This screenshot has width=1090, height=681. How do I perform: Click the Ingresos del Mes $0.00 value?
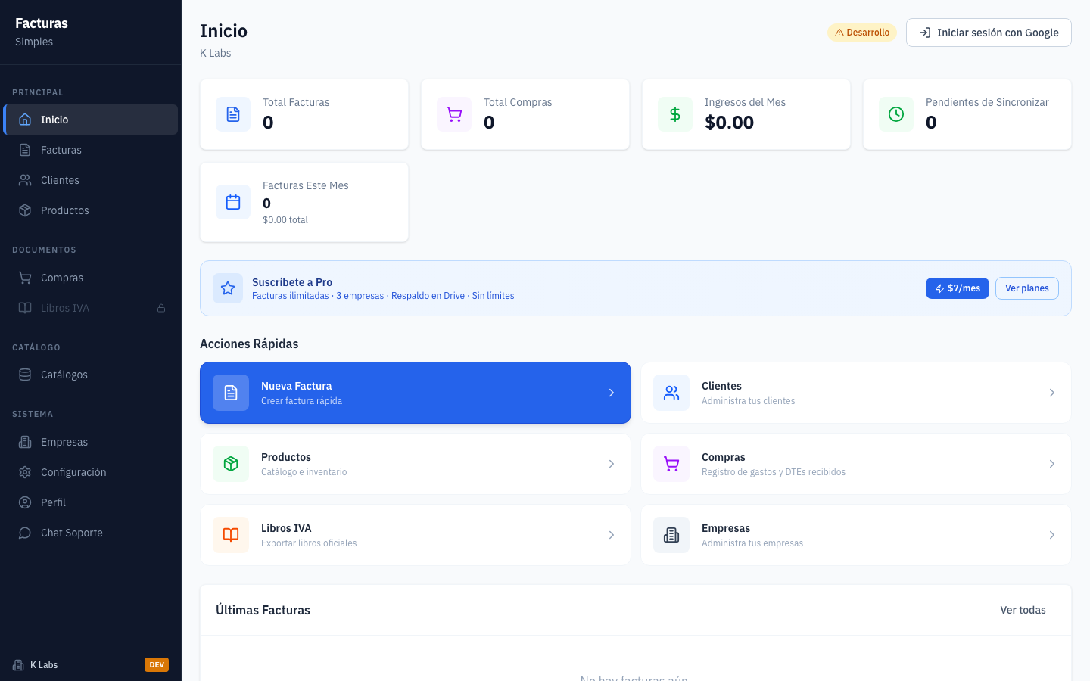pyautogui.click(x=729, y=123)
